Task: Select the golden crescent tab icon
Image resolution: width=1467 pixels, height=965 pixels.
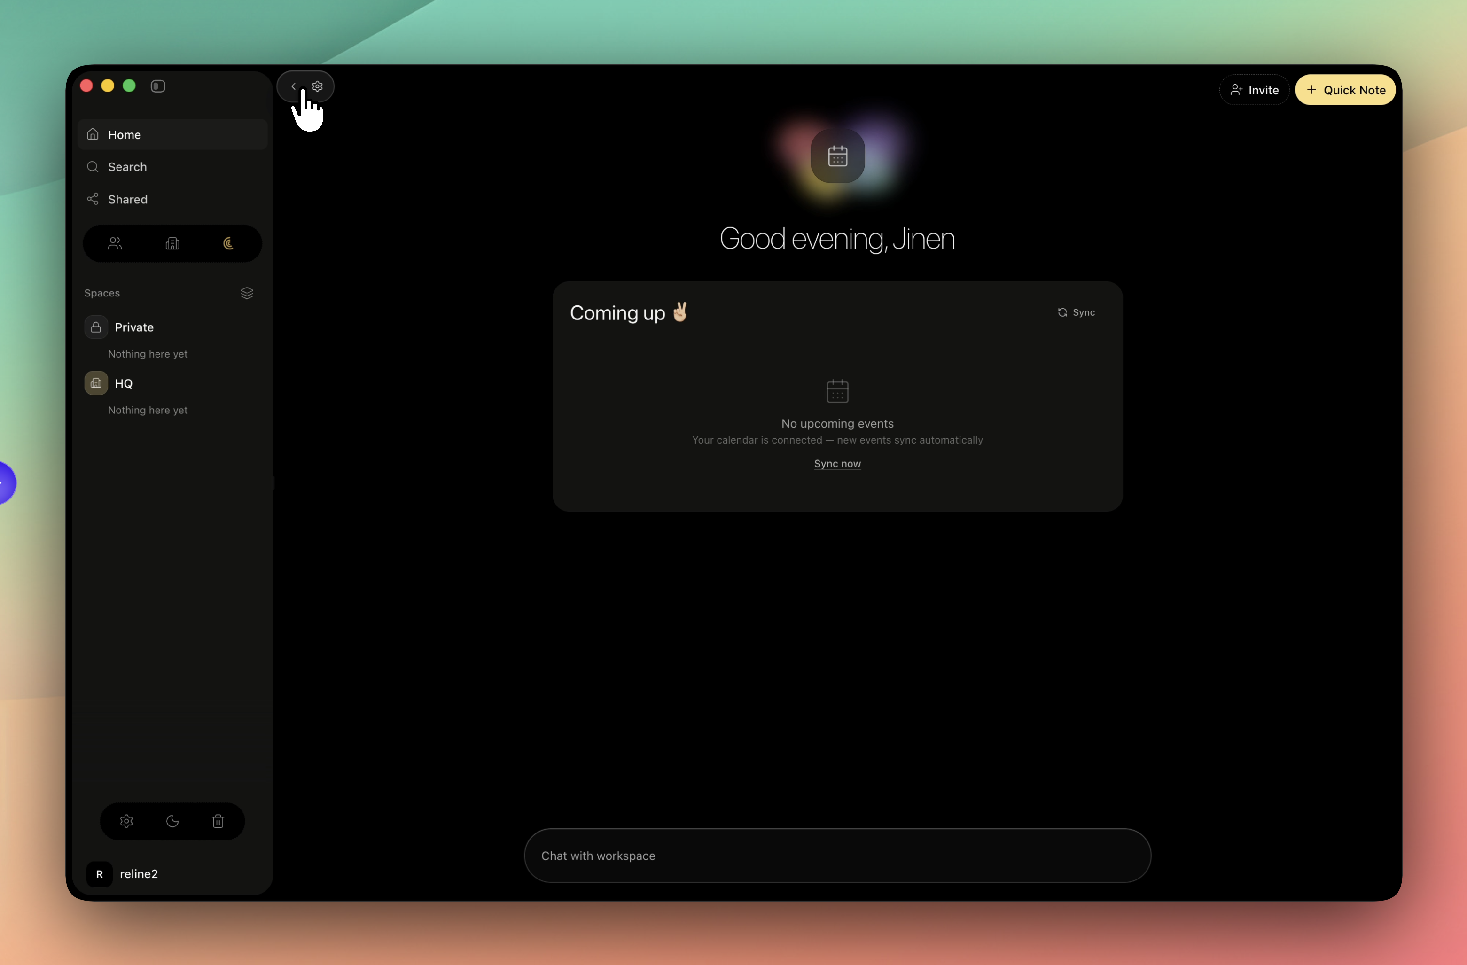Action: (x=229, y=243)
